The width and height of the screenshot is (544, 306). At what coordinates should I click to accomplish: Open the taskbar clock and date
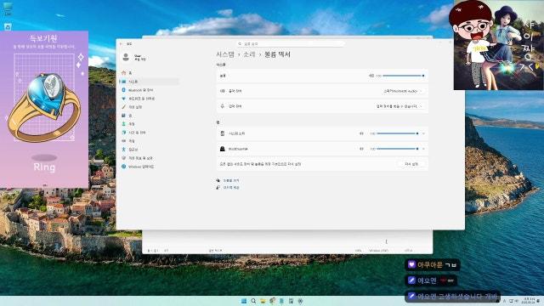click(x=529, y=300)
